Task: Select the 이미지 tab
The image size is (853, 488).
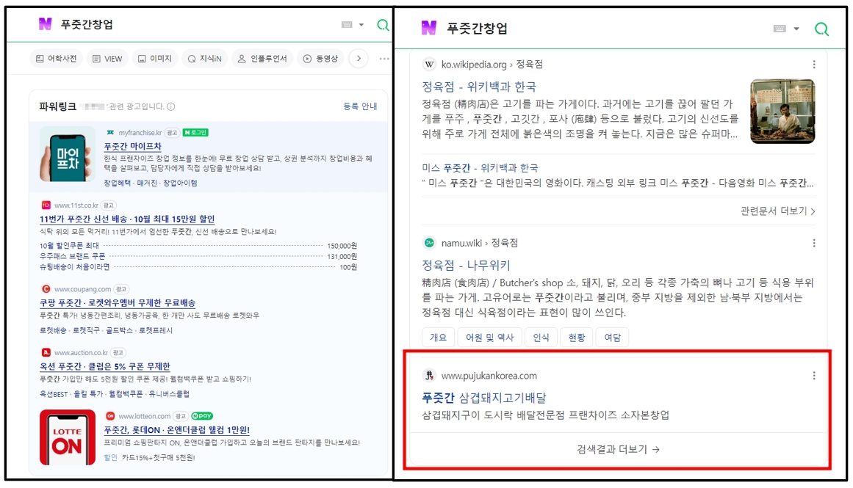Action: 154,59
